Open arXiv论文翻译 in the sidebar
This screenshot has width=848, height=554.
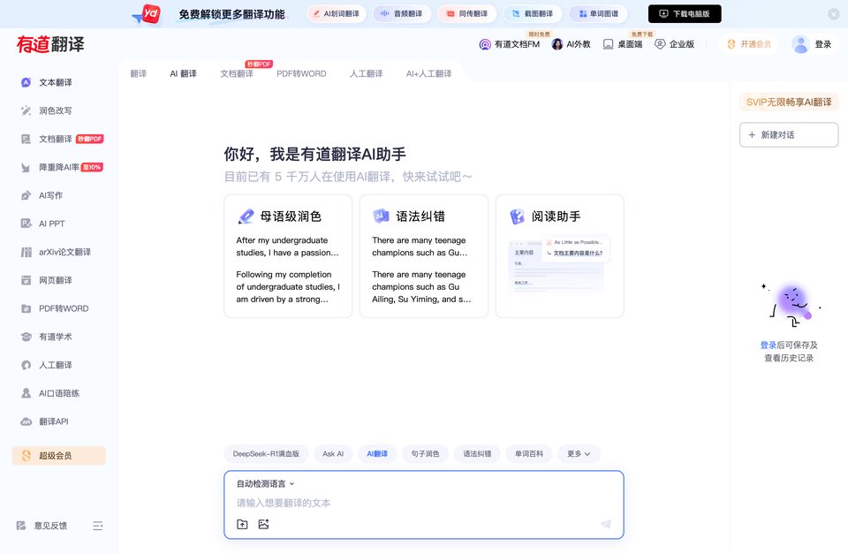point(56,252)
